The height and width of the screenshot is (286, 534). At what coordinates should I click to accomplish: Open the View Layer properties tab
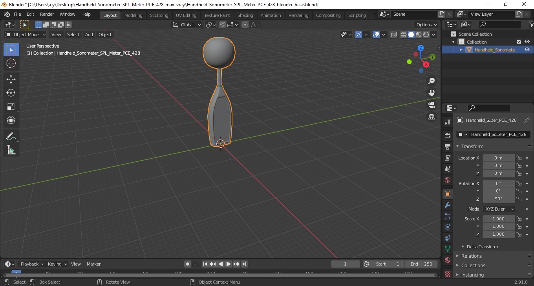[x=448, y=158]
